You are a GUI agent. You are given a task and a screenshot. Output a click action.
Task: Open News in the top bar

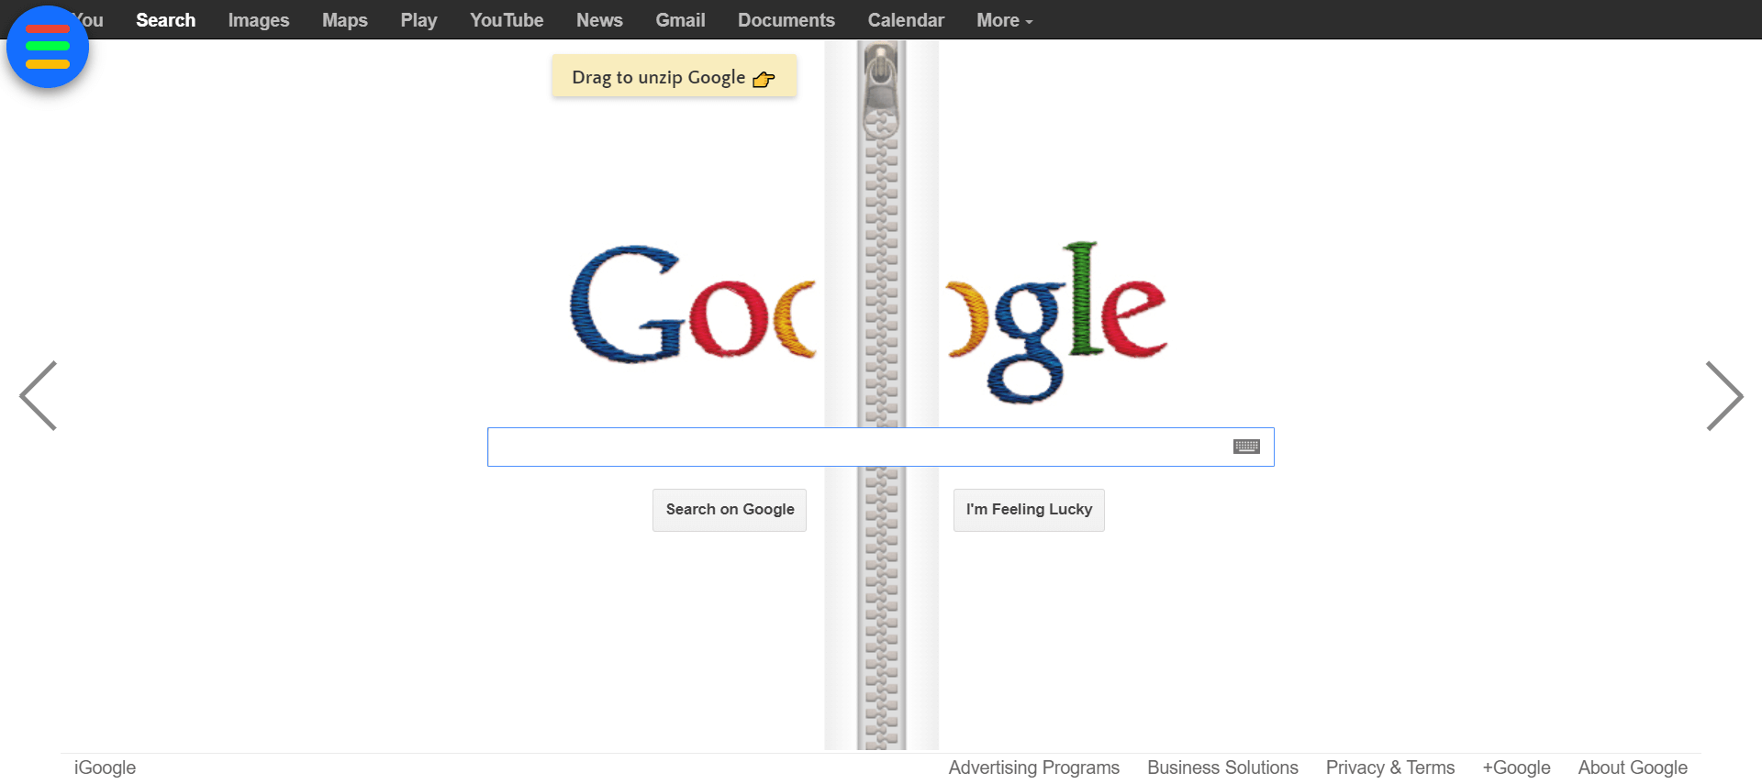(x=599, y=20)
